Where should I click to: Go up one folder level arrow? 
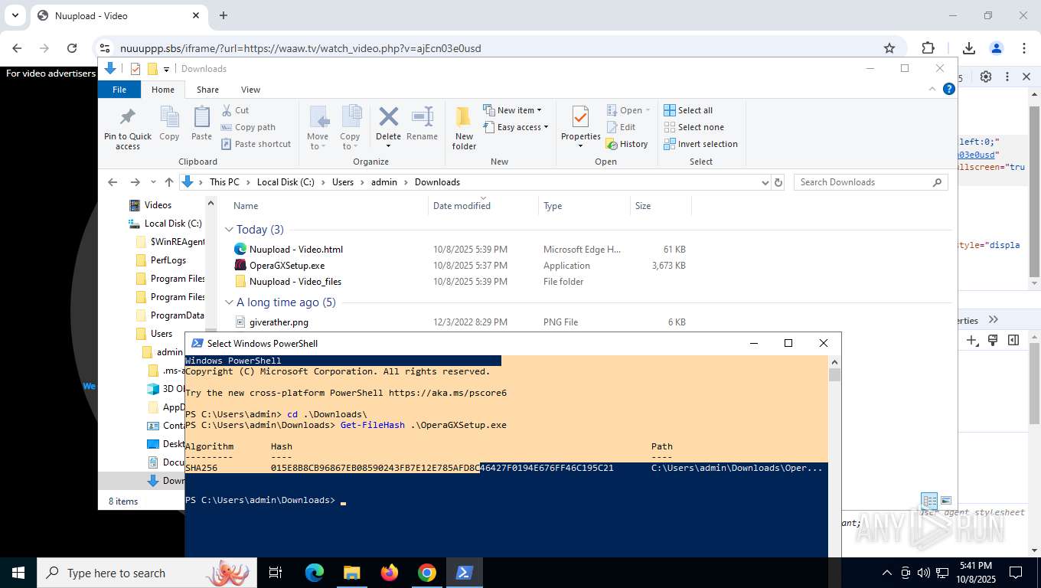(x=169, y=182)
